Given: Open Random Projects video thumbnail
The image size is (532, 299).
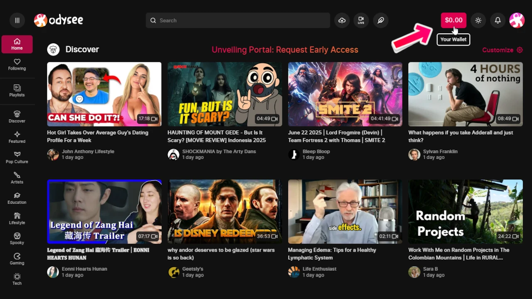Looking at the screenshot, I should (465, 212).
